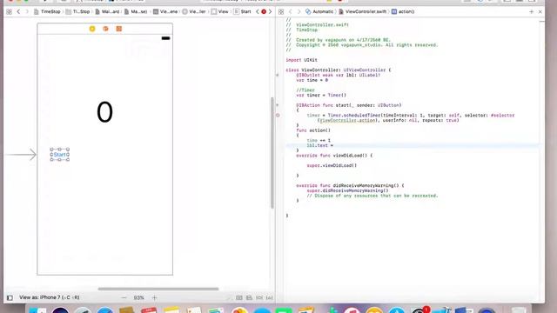
Task: Click the canvas vertical scrollbar
Action: pyautogui.click(x=272, y=153)
